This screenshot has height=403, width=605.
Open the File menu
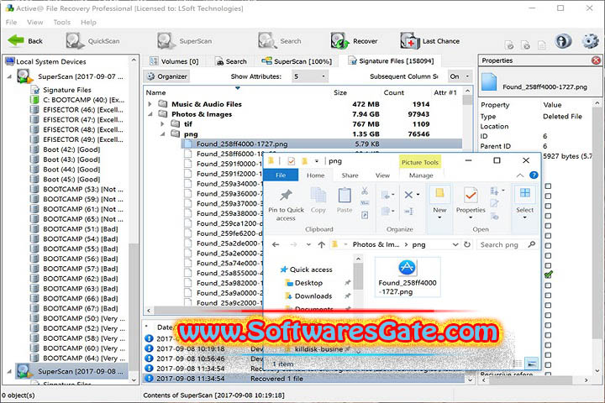(x=11, y=23)
